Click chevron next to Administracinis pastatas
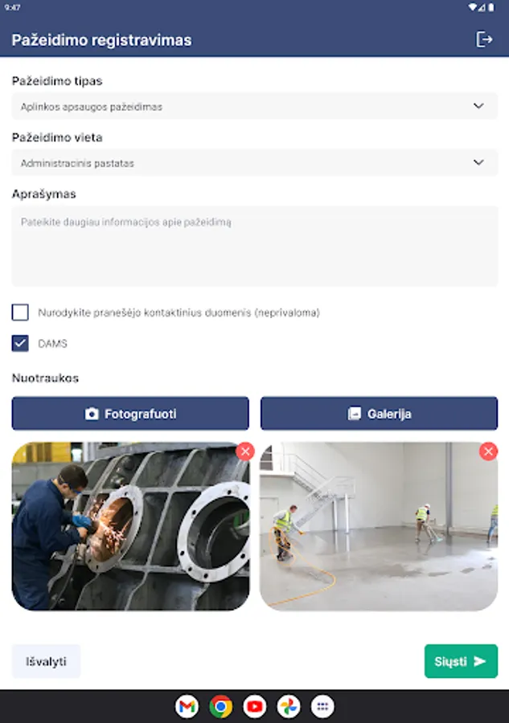This screenshot has height=723, width=509. 478,162
